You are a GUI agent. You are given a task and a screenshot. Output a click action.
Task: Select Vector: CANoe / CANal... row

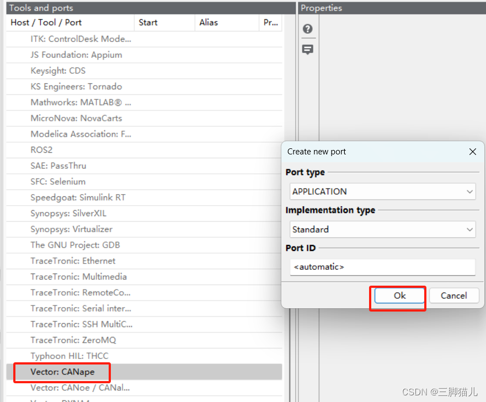[x=144, y=388]
